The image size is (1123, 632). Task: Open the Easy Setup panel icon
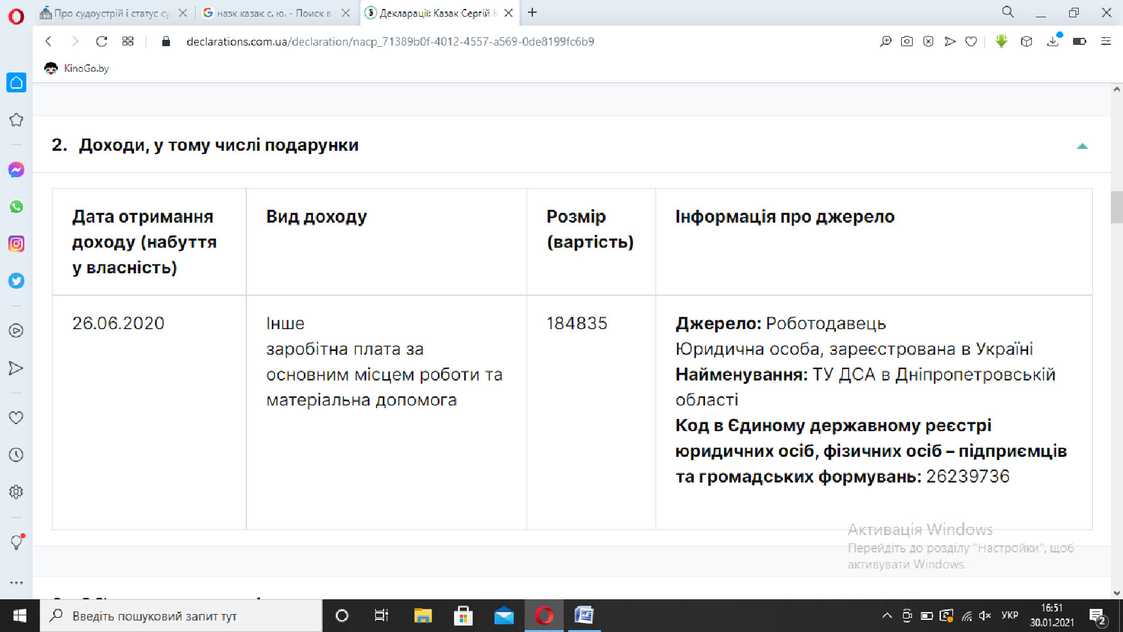[x=1106, y=42]
